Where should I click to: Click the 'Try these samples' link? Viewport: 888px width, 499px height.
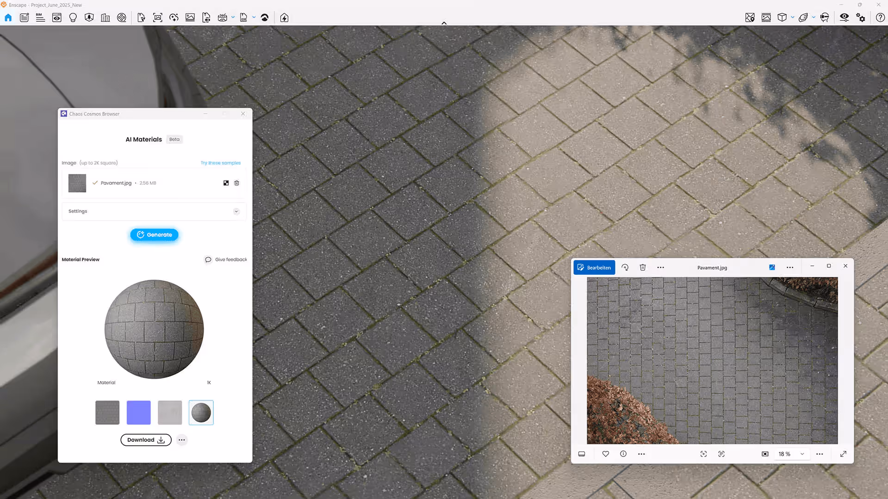pyautogui.click(x=220, y=163)
